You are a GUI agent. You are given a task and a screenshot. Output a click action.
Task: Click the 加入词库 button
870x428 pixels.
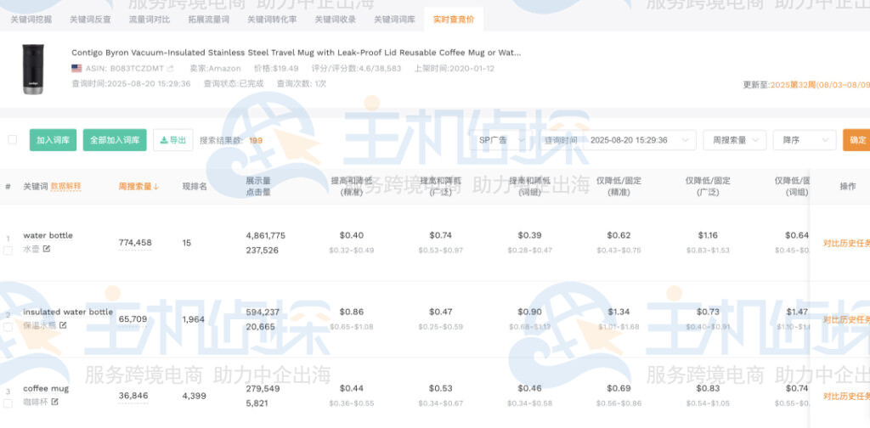[x=53, y=140]
